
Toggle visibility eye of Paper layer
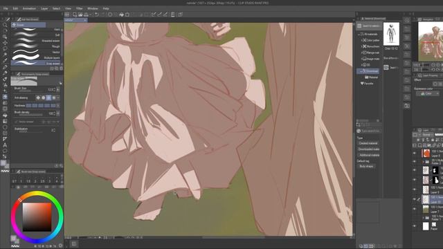415,226
